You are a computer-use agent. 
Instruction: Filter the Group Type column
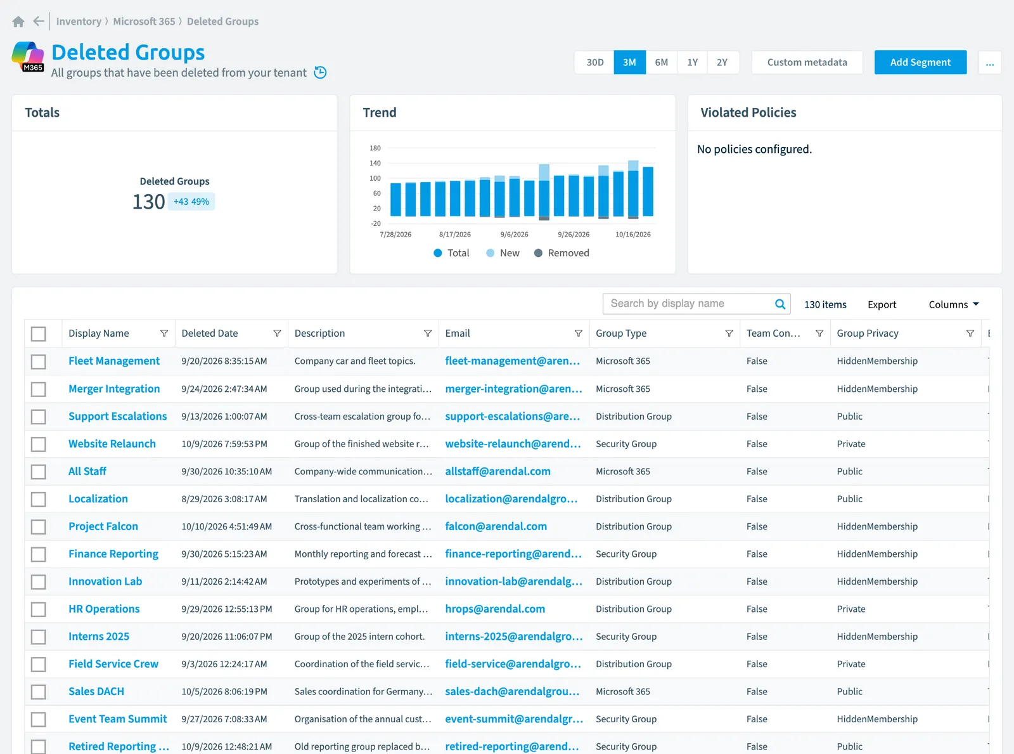(729, 334)
